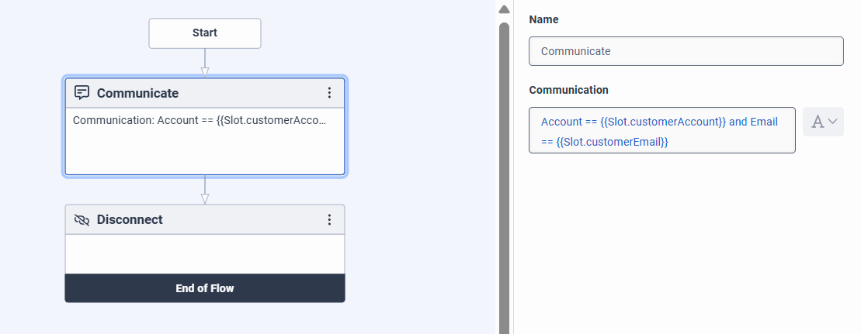Click the text format 'A' icon
The width and height of the screenshot is (861, 334).
coord(817,122)
